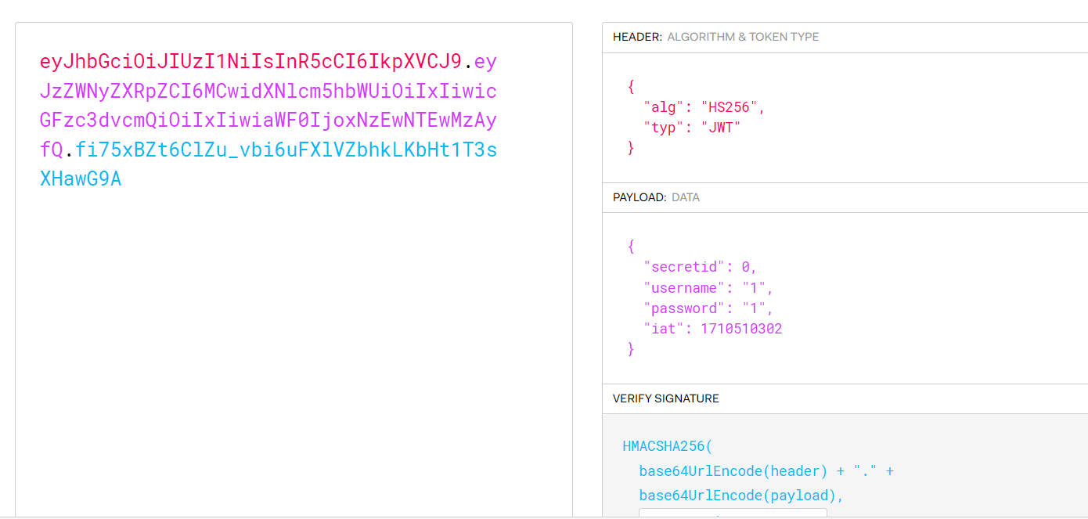The image size is (1088, 519).
Task: Select the HEADER: ALGORITHM & TOKEN TYPE heading
Action: pos(715,37)
